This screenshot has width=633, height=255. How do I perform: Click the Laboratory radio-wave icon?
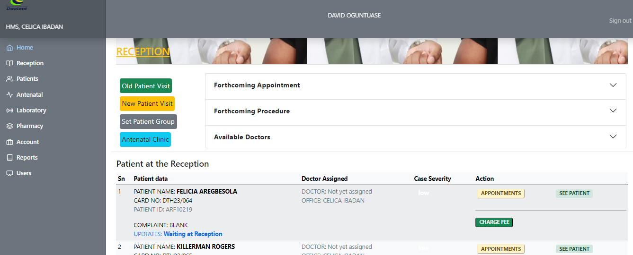pyautogui.click(x=9, y=110)
